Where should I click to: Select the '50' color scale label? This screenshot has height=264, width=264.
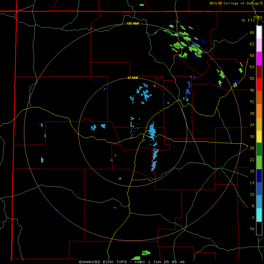pyautogui.click(x=252, y=79)
